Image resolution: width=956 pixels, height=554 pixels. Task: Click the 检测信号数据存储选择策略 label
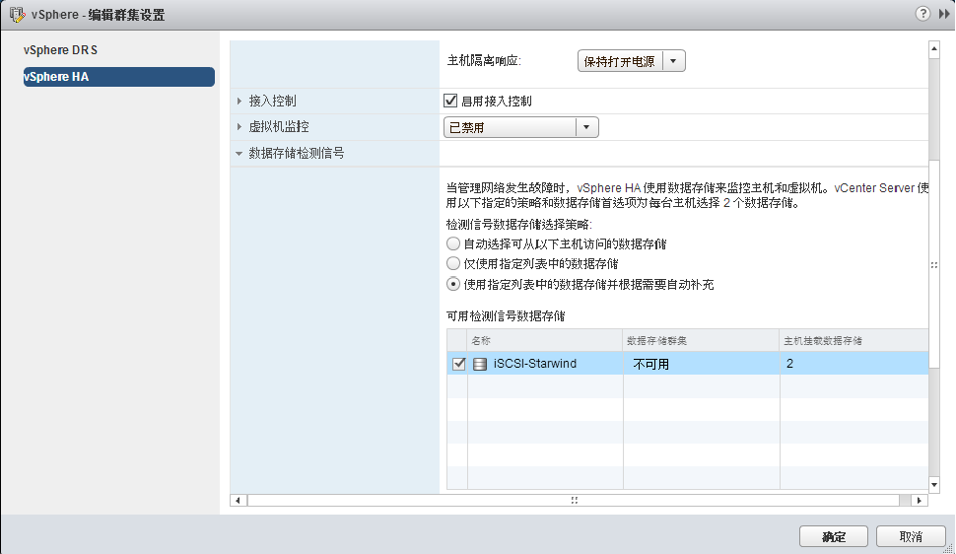518,225
